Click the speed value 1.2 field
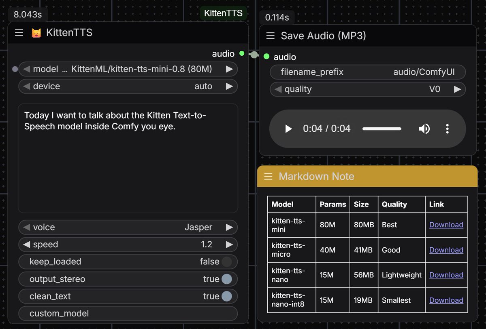 click(128, 245)
